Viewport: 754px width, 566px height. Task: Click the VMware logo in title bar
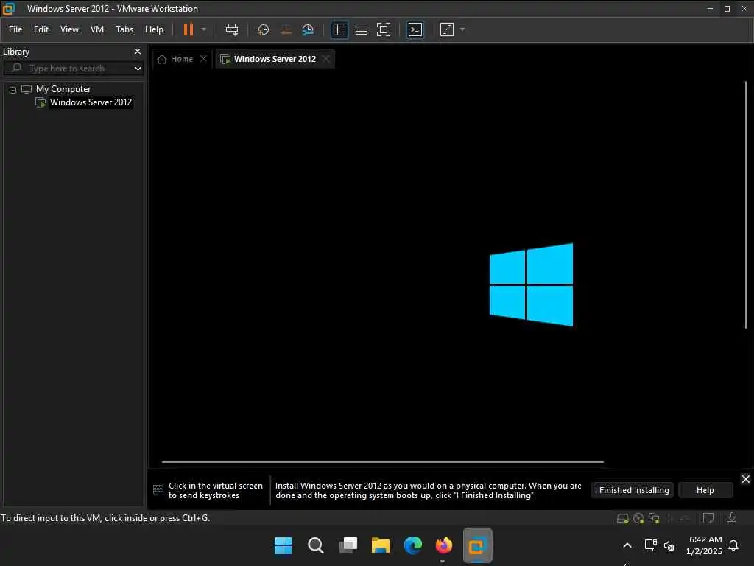[9, 8]
